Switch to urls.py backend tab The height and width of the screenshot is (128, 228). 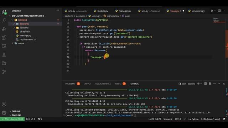[x=149, y=11]
